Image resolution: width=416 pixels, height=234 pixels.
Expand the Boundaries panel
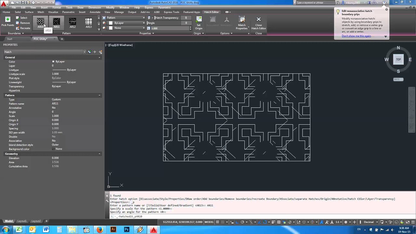click(x=16, y=33)
